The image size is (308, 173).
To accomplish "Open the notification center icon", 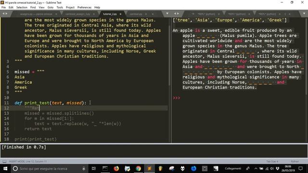I will (300, 169).
